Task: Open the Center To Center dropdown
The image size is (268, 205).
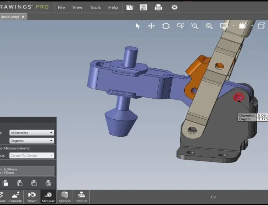Action: (32, 156)
